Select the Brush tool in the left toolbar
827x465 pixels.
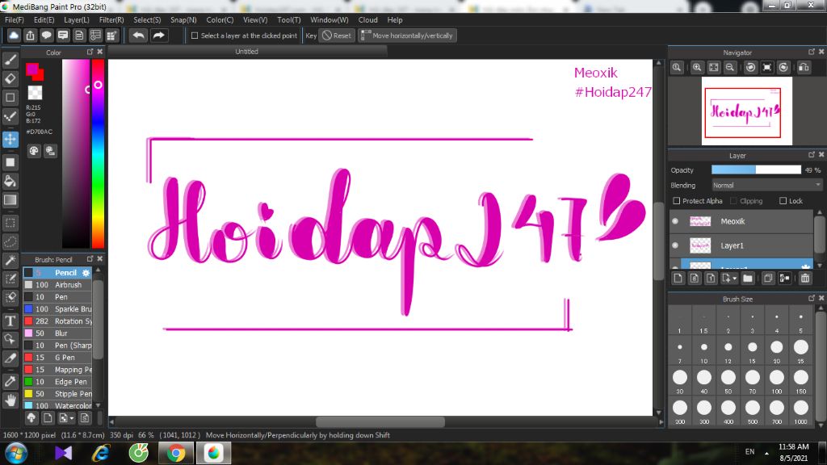point(10,60)
